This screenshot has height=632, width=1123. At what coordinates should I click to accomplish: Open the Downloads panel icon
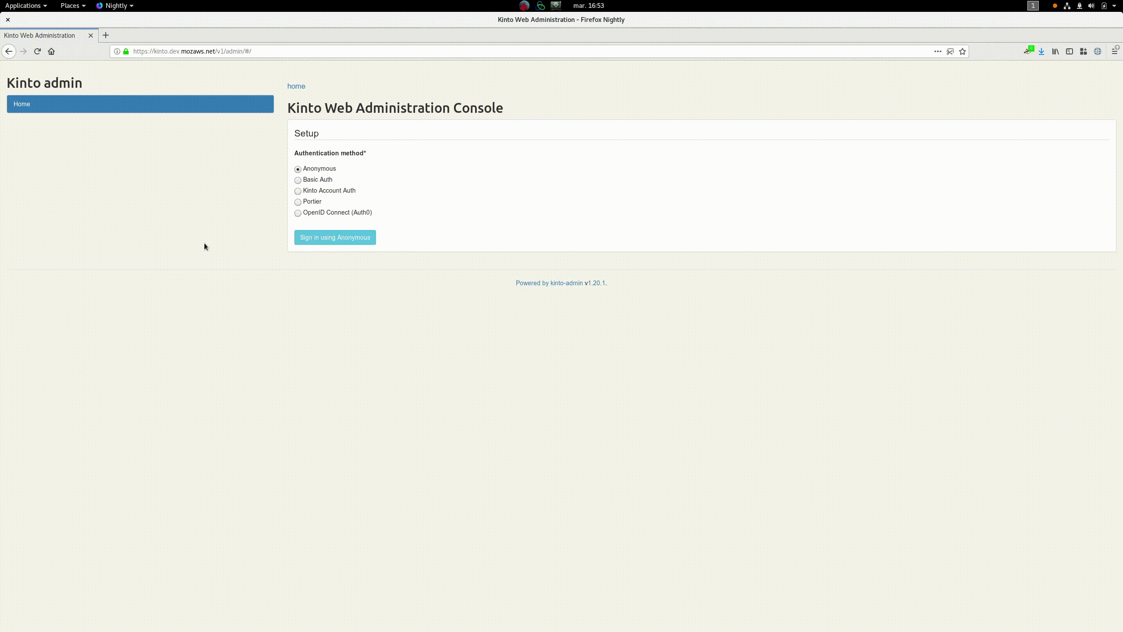click(1041, 51)
